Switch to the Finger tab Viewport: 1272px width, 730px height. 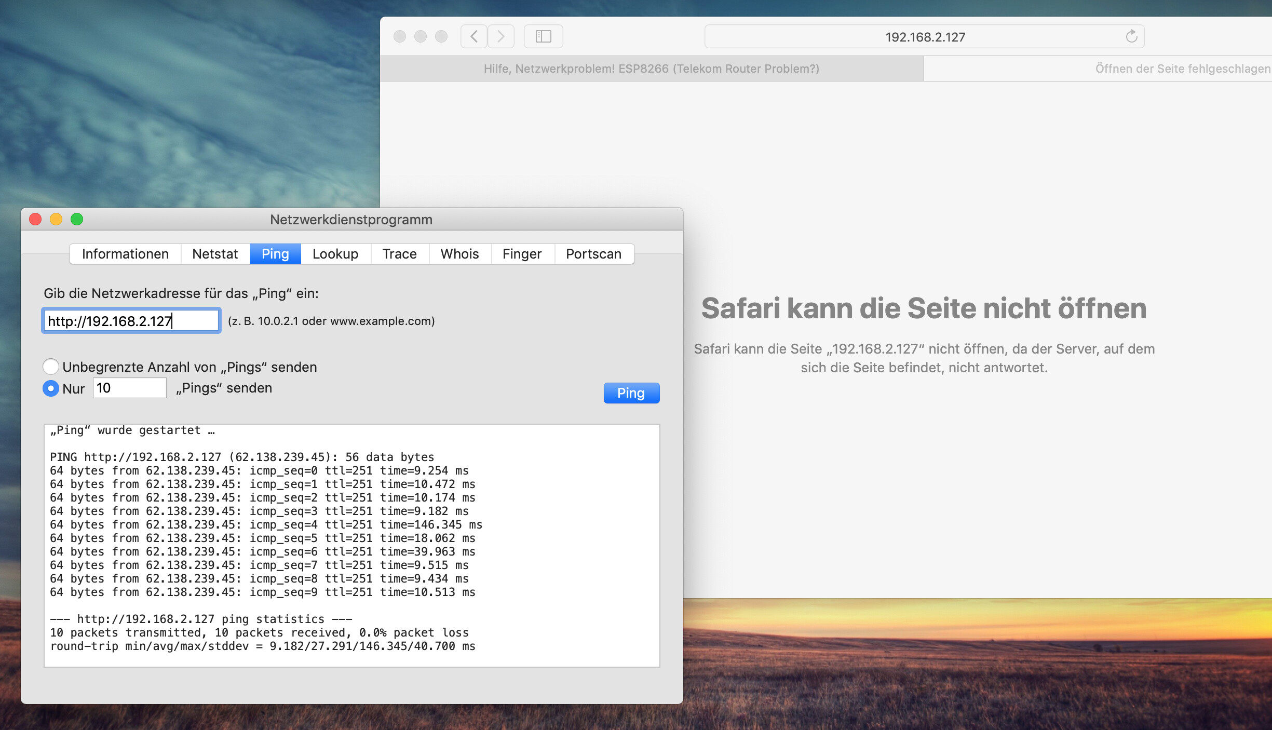[x=522, y=254]
